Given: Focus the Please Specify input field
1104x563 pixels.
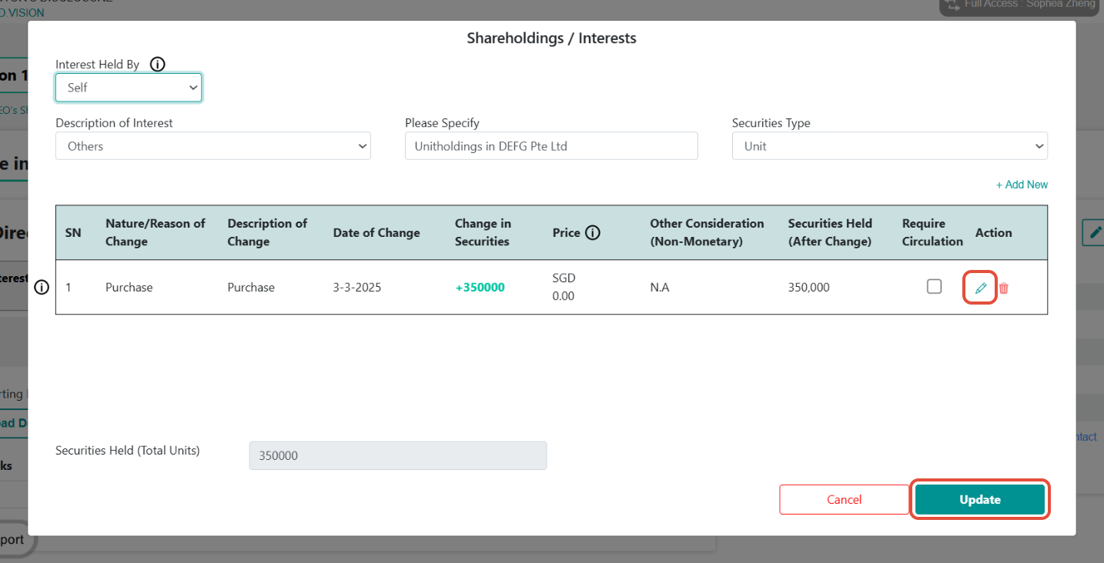Looking at the screenshot, I should coord(551,146).
